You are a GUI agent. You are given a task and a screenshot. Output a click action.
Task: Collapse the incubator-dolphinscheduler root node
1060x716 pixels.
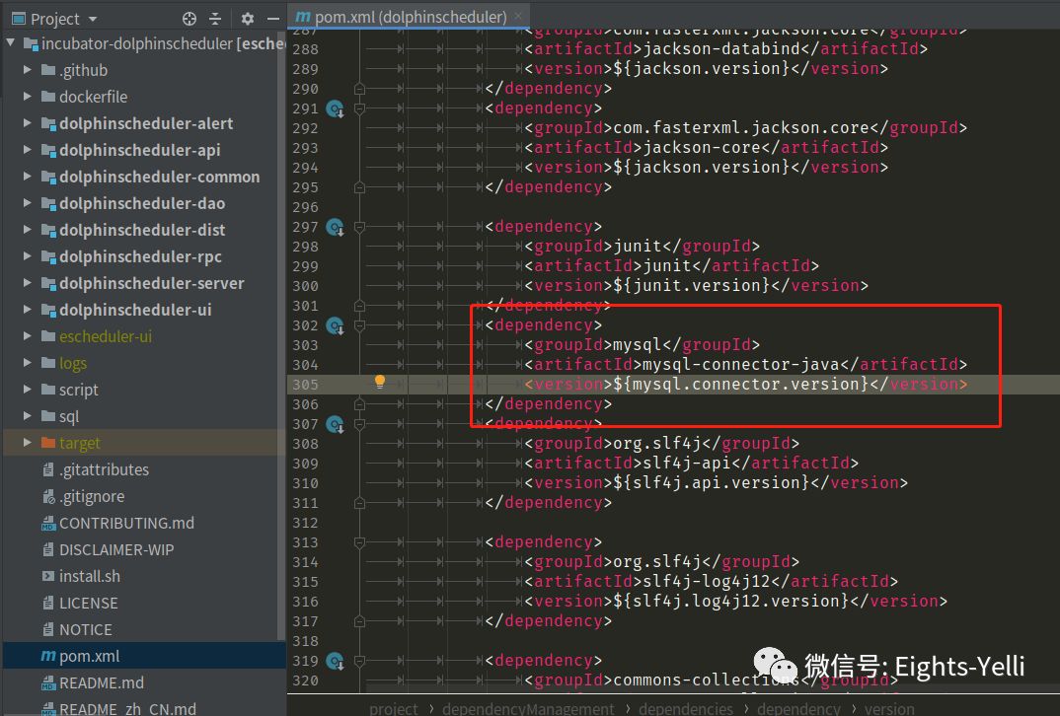pyautogui.click(x=11, y=43)
